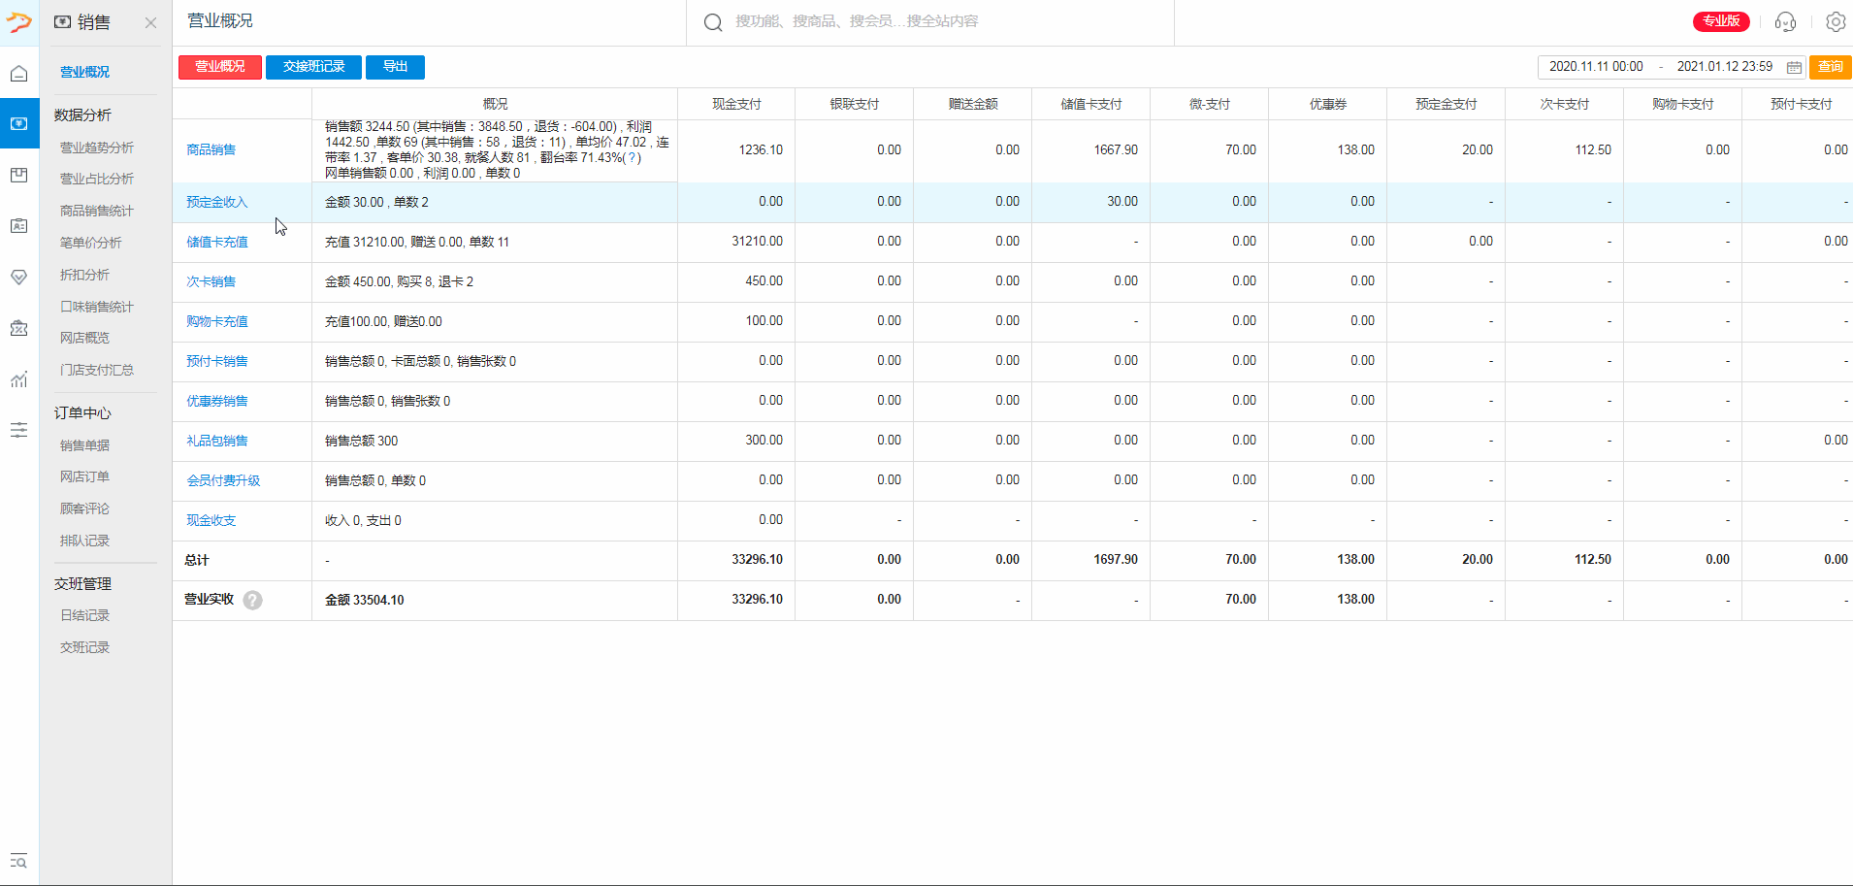Select the 营业概况 tab button

pyautogui.click(x=220, y=67)
